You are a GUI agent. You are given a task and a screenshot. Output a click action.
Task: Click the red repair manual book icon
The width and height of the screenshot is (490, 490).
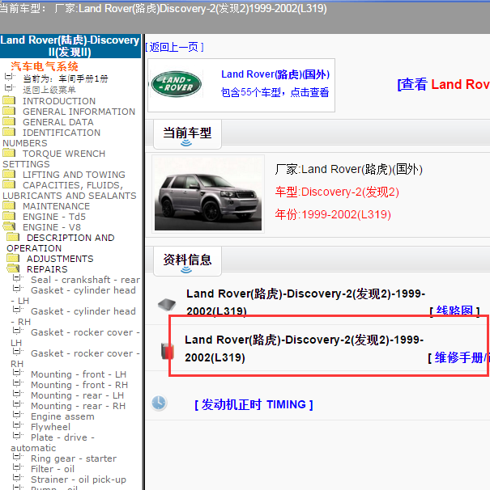click(x=167, y=351)
